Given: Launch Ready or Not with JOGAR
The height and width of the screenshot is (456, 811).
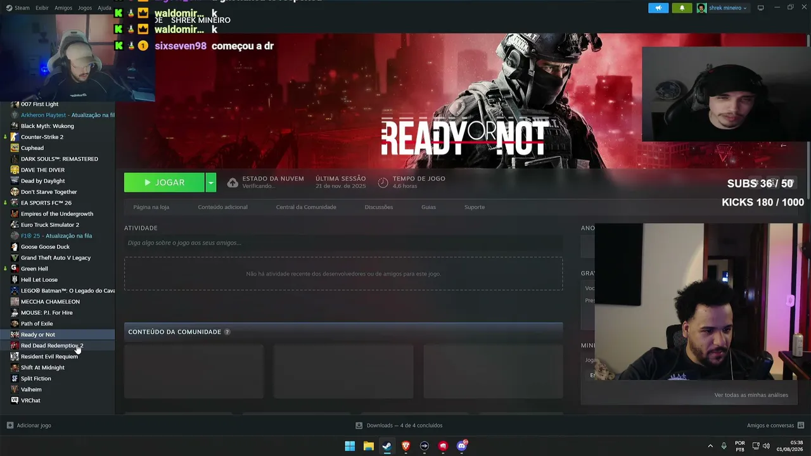Looking at the screenshot, I should pyautogui.click(x=164, y=182).
